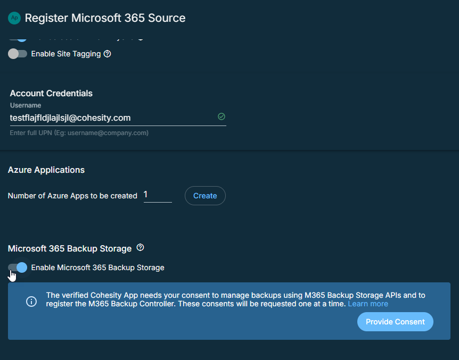
Task: Disable the Enable Microsoft 365 Backup Storage toggle
Action: pos(18,267)
